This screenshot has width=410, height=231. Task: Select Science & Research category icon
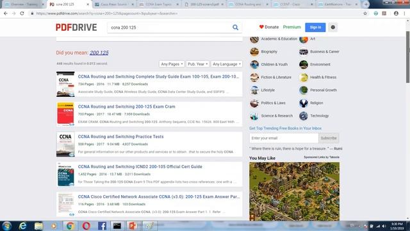pyautogui.click(x=254, y=116)
